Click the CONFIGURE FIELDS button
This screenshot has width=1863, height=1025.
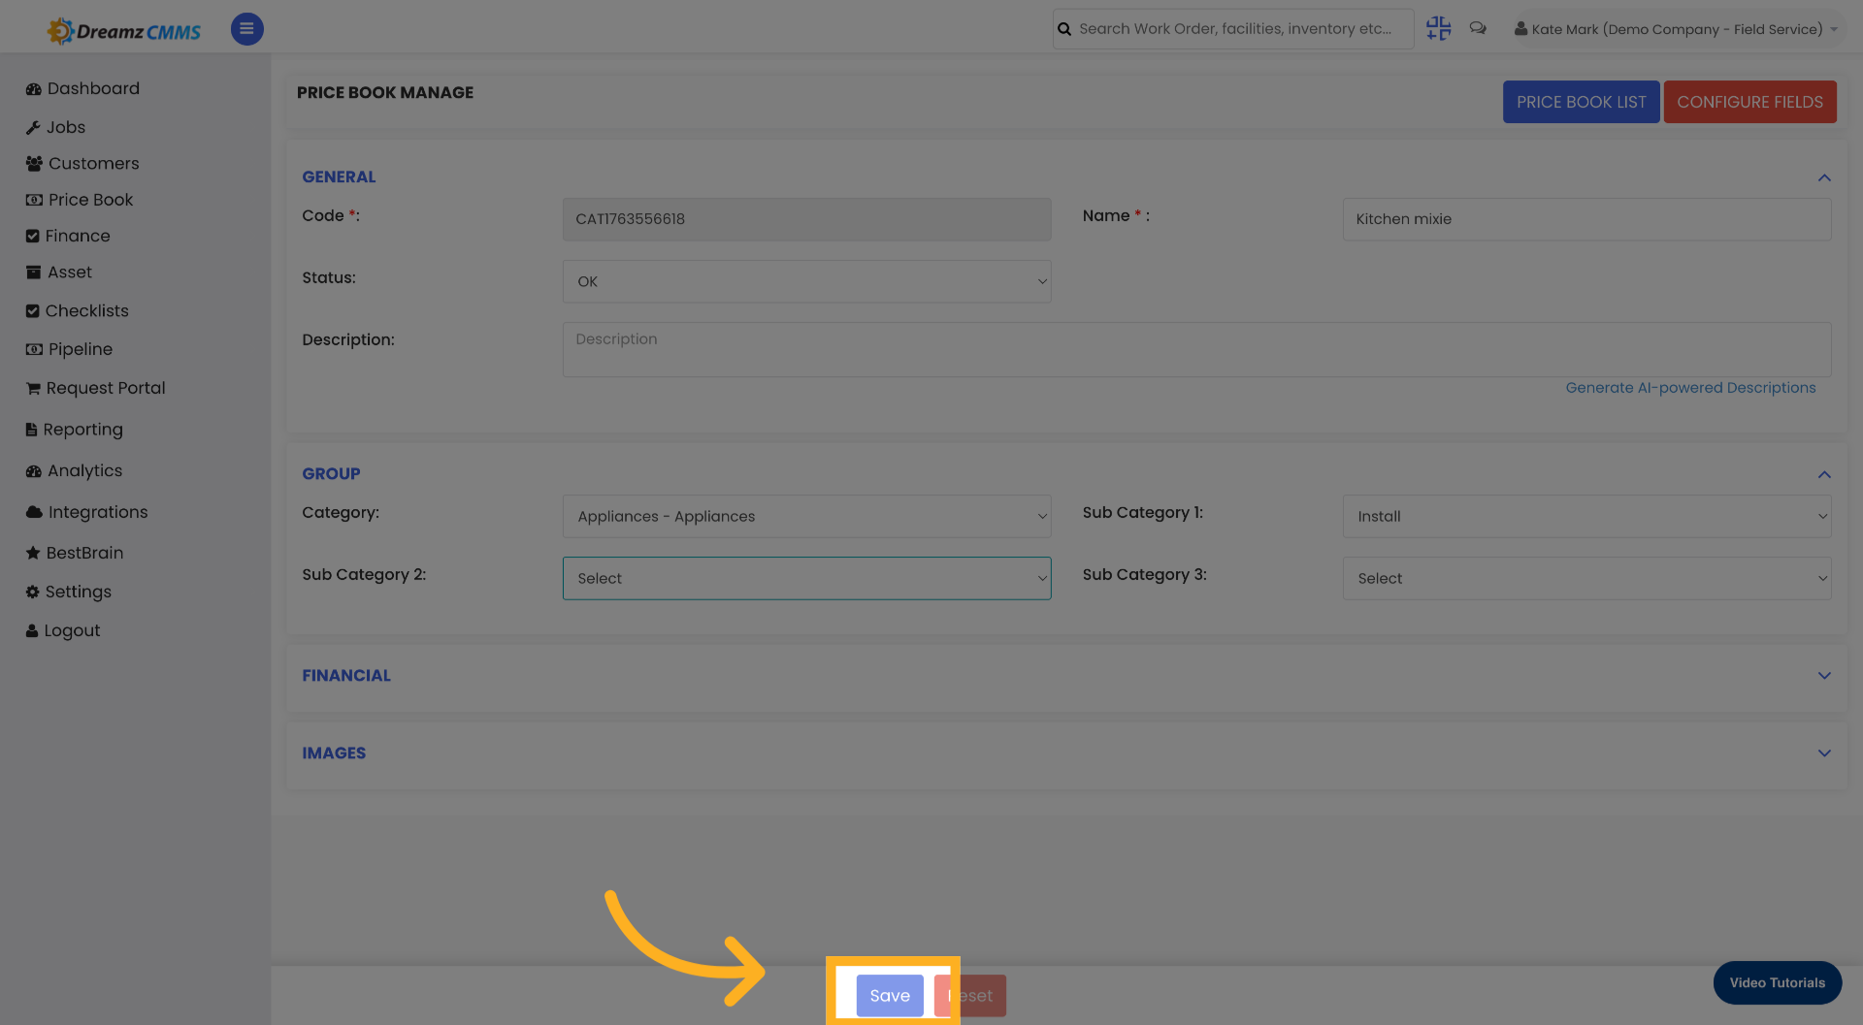pos(1749,102)
